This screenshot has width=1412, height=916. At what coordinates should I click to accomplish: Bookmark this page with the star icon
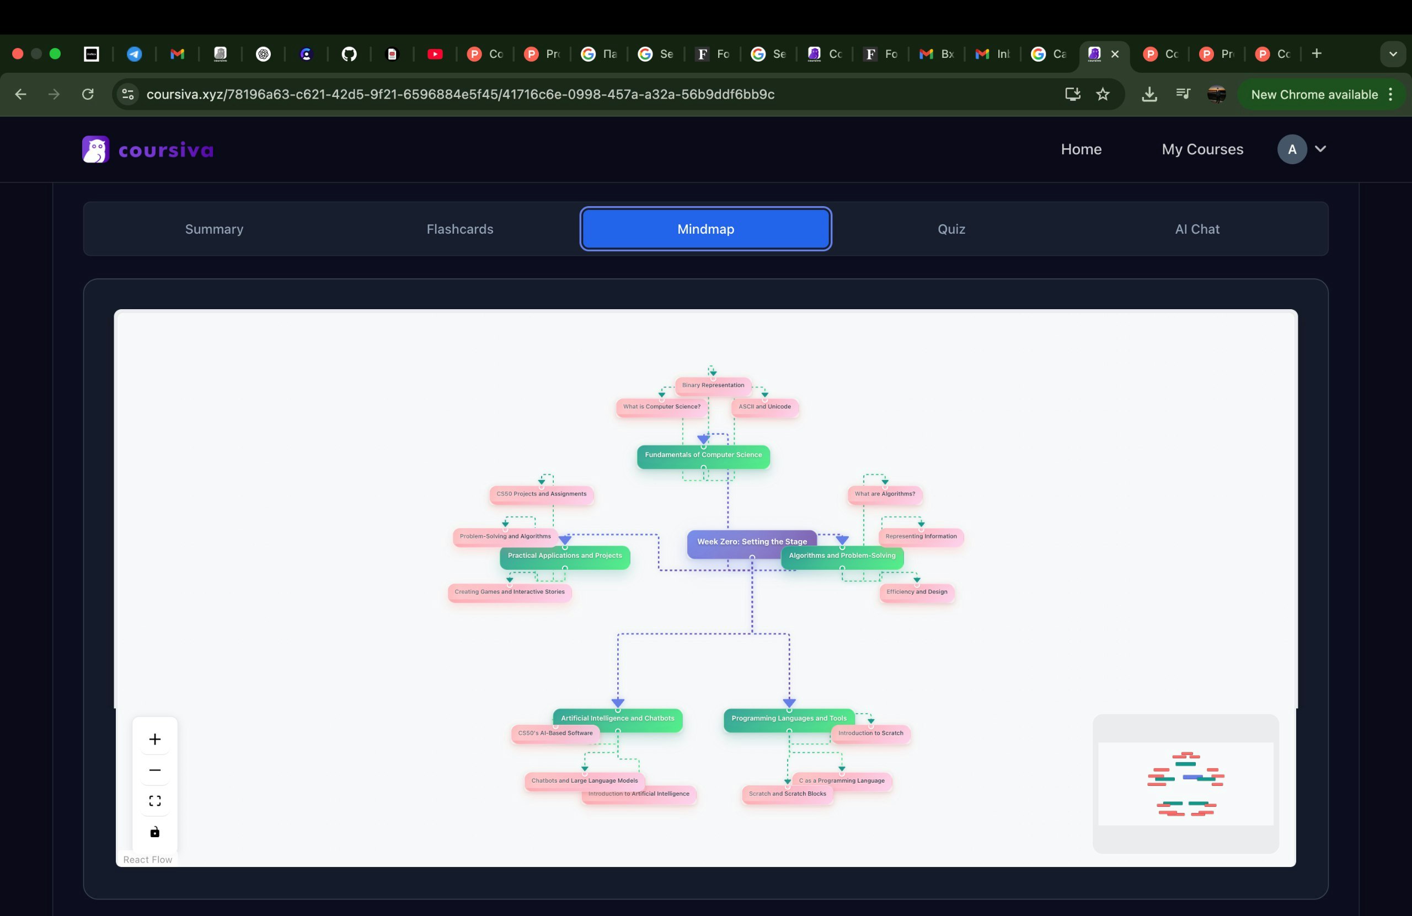click(x=1103, y=94)
